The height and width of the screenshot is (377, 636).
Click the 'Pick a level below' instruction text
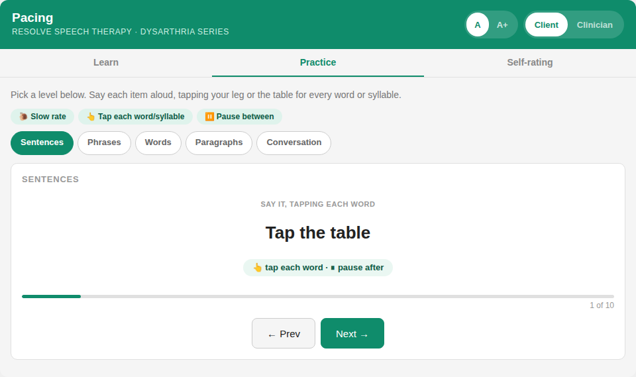[205, 95]
